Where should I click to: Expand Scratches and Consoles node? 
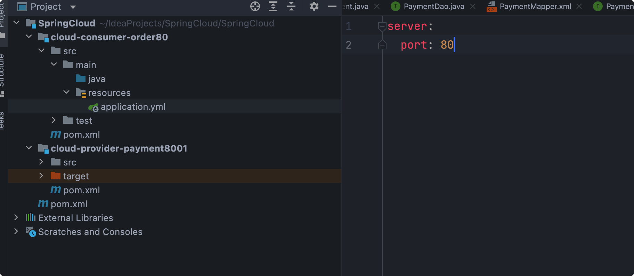tap(16, 232)
